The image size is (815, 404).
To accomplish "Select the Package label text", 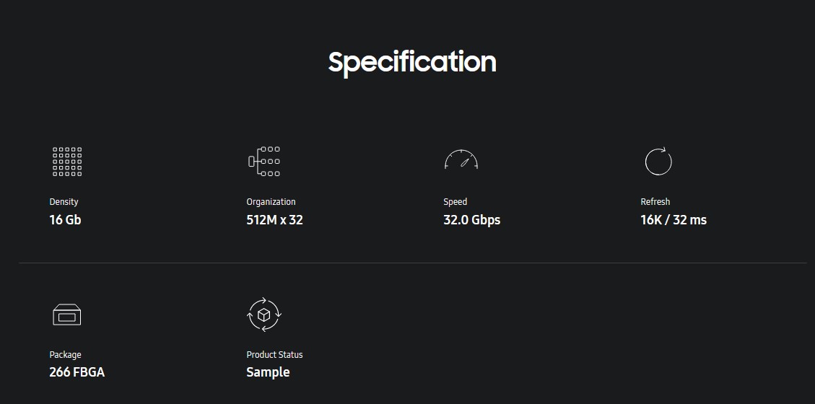I will pos(65,355).
